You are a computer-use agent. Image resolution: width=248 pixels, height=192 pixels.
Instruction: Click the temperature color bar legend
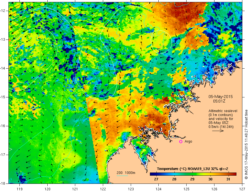coord(193,174)
